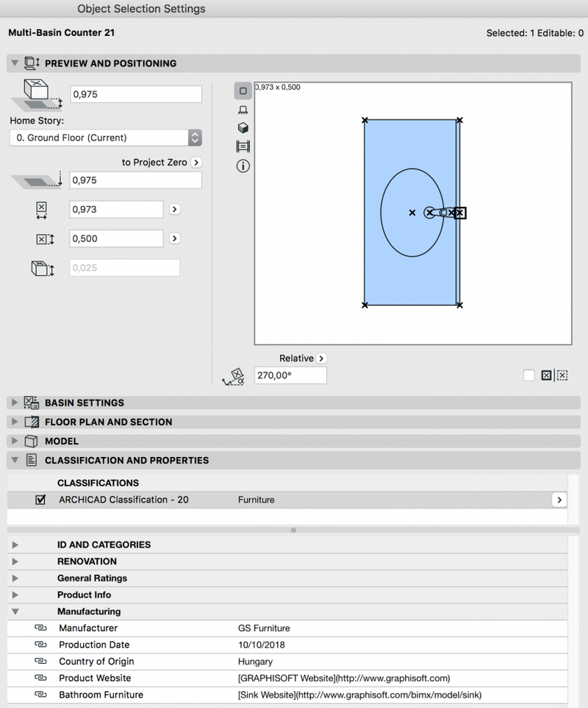Open the 3D preview with the cube icon

[x=244, y=127]
